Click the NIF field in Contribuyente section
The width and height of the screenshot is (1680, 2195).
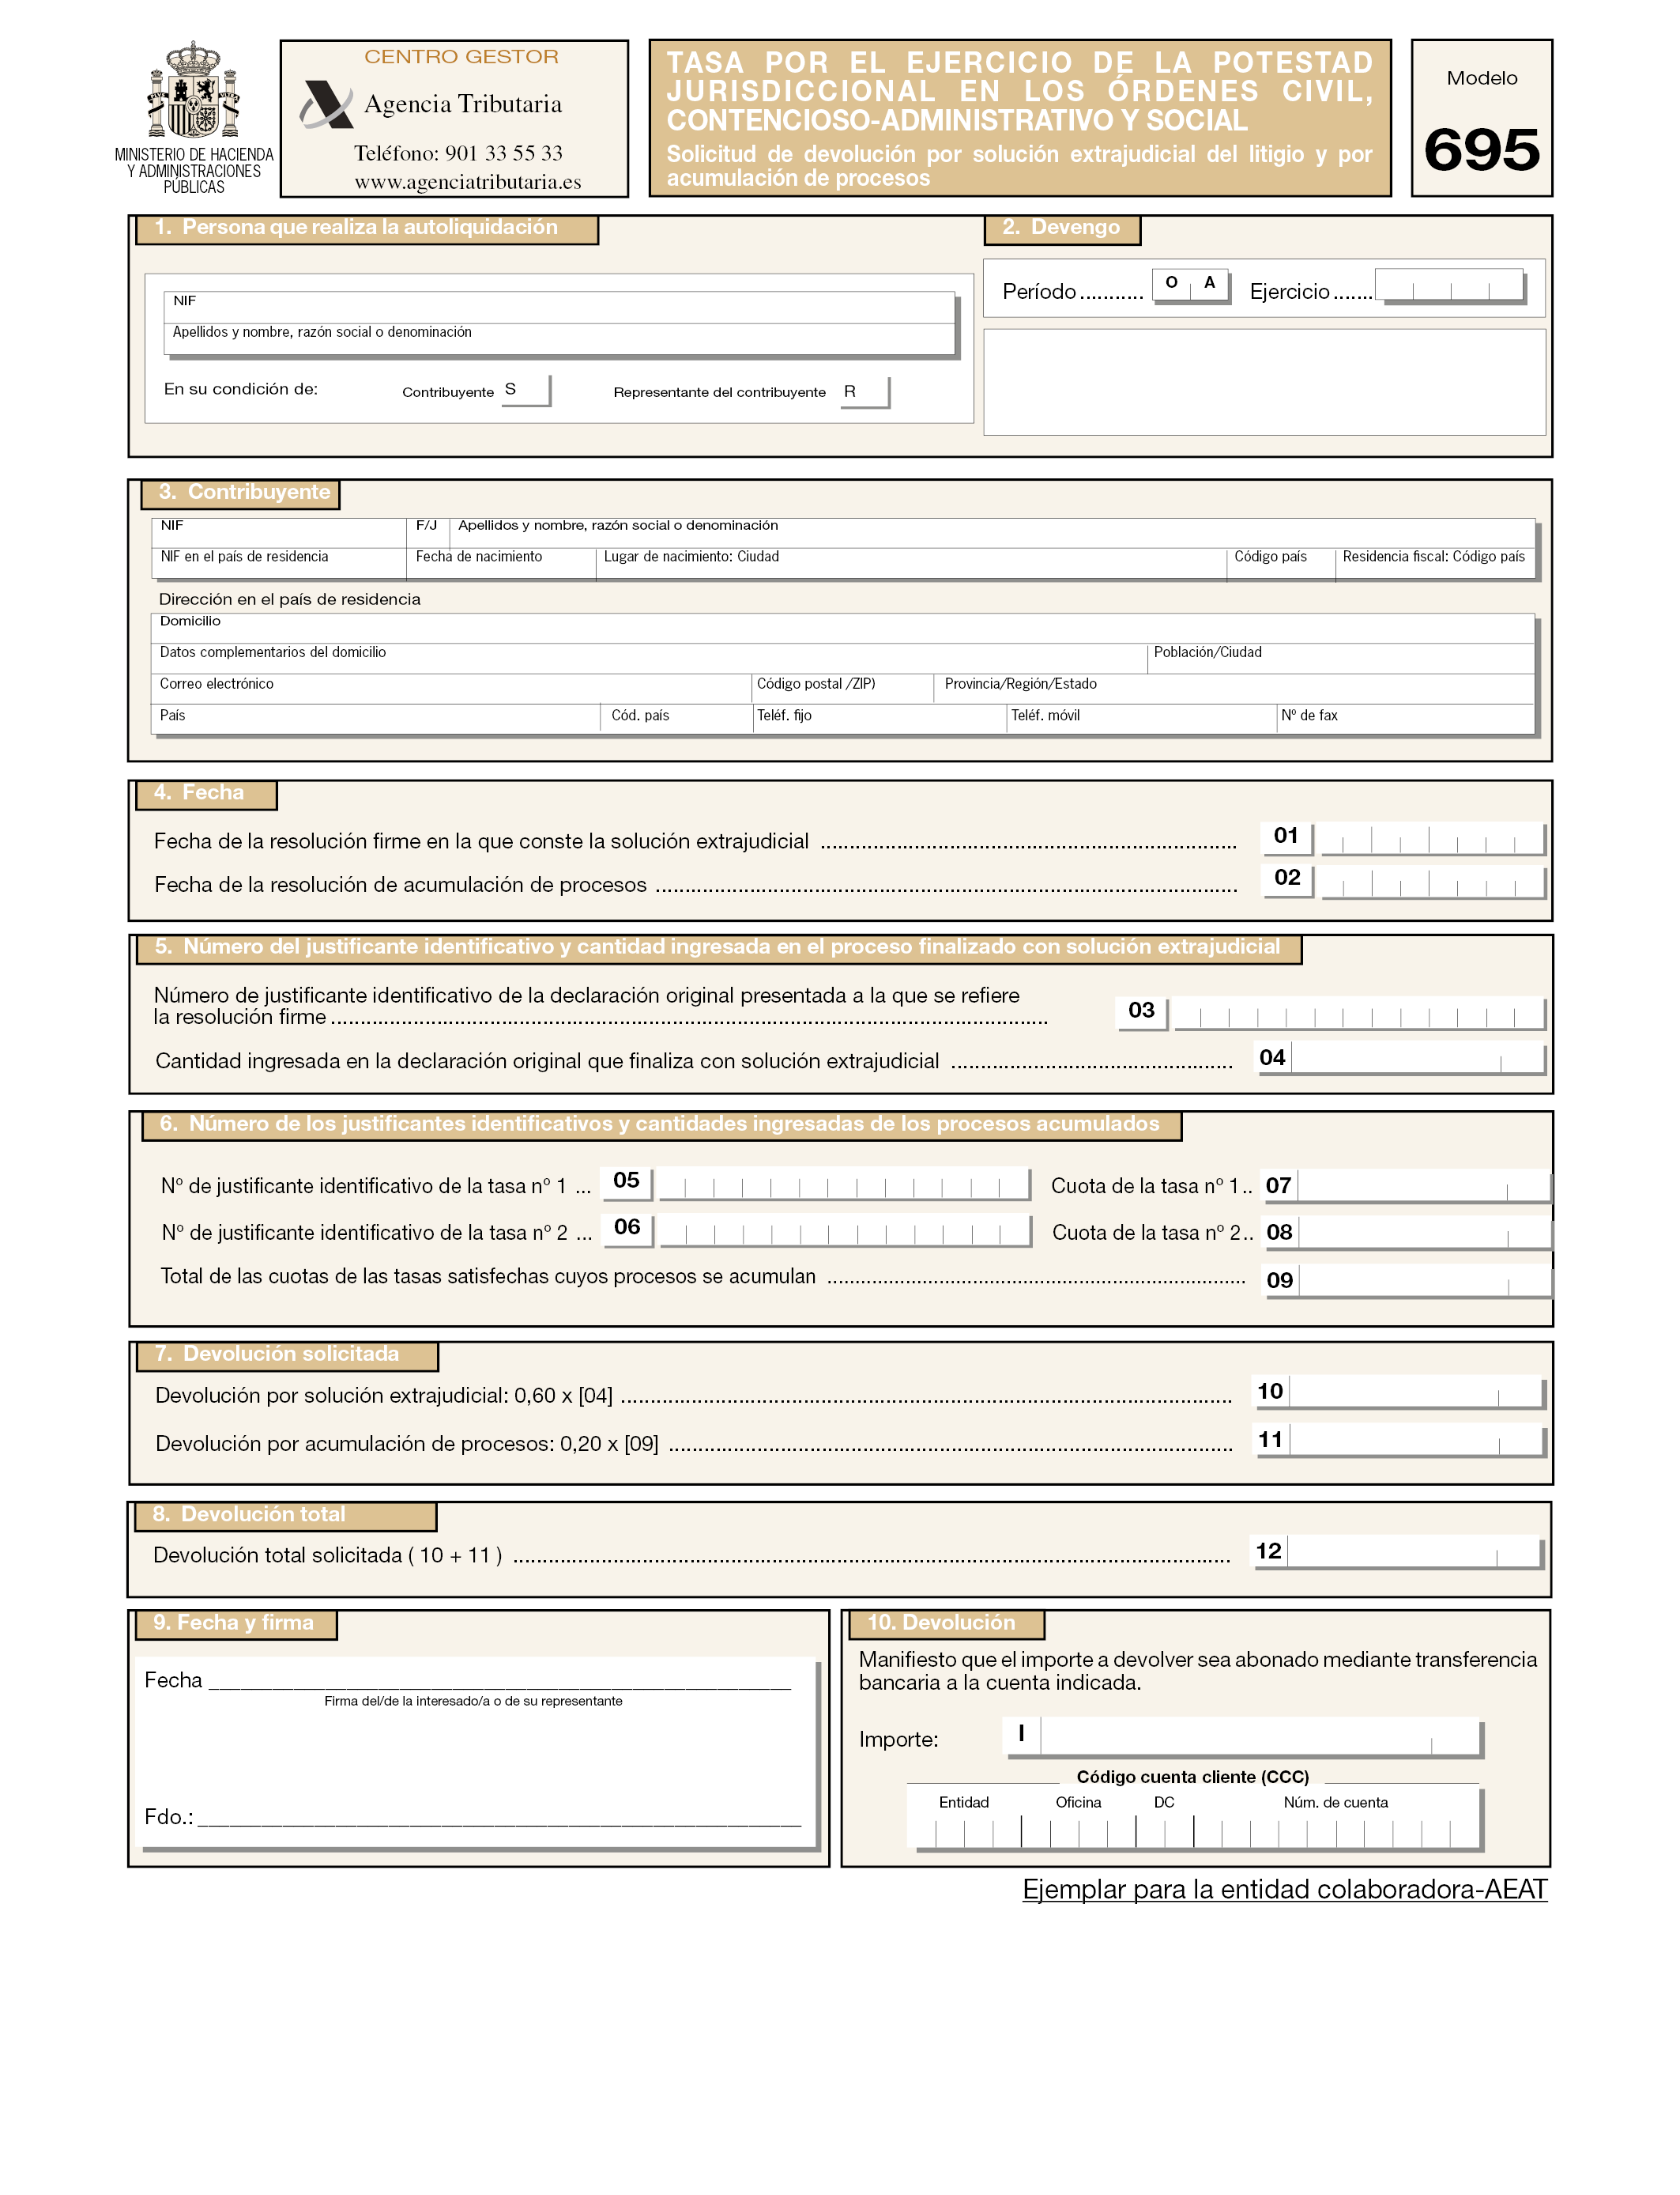click(x=279, y=532)
